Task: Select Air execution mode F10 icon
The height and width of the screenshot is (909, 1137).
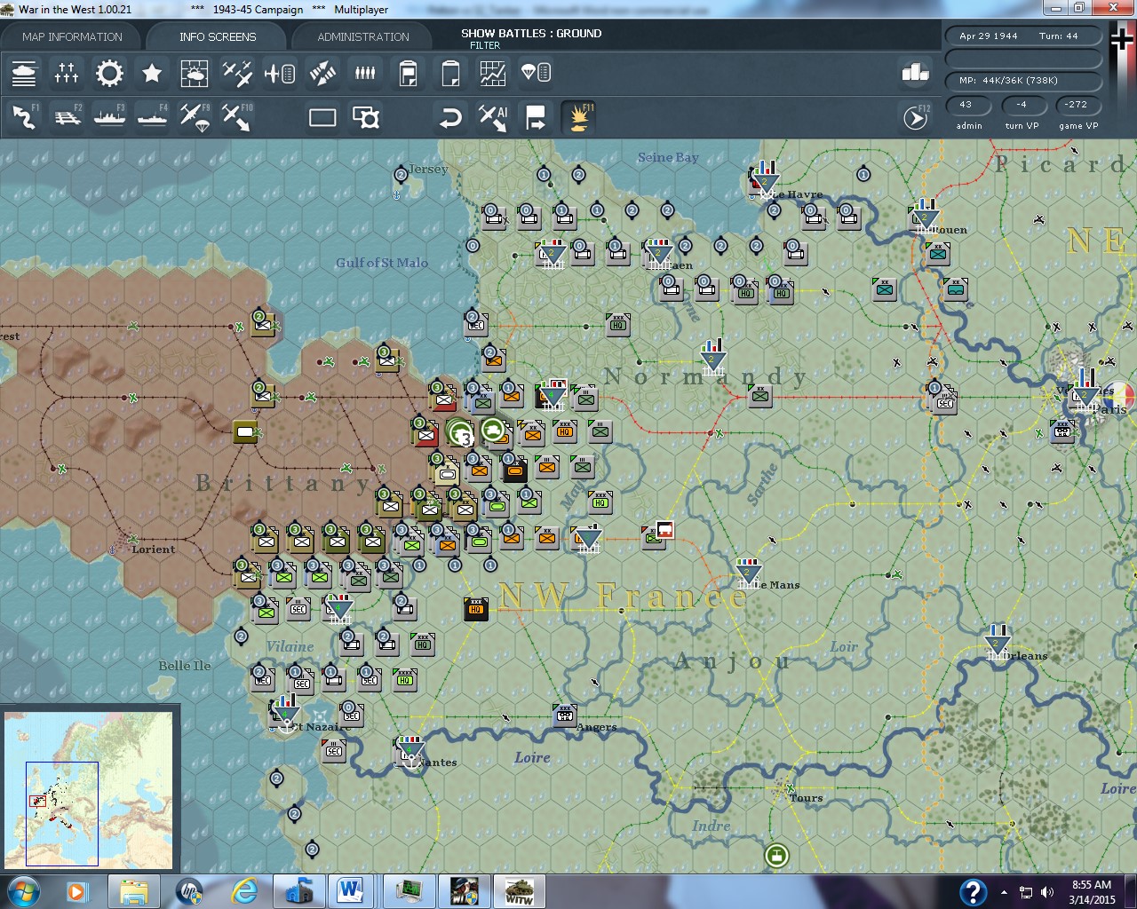Action: click(x=237, y=117)
